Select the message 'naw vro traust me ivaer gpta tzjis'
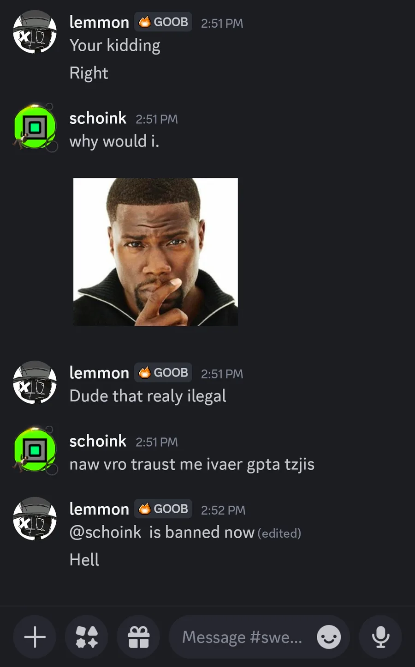 pos(192,464)
